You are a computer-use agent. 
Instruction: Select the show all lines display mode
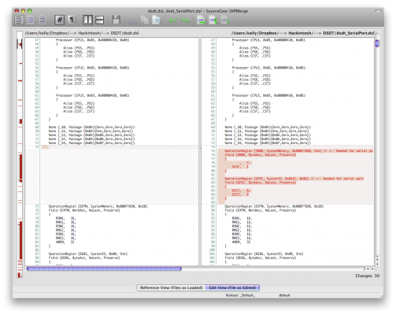(19, 20)
